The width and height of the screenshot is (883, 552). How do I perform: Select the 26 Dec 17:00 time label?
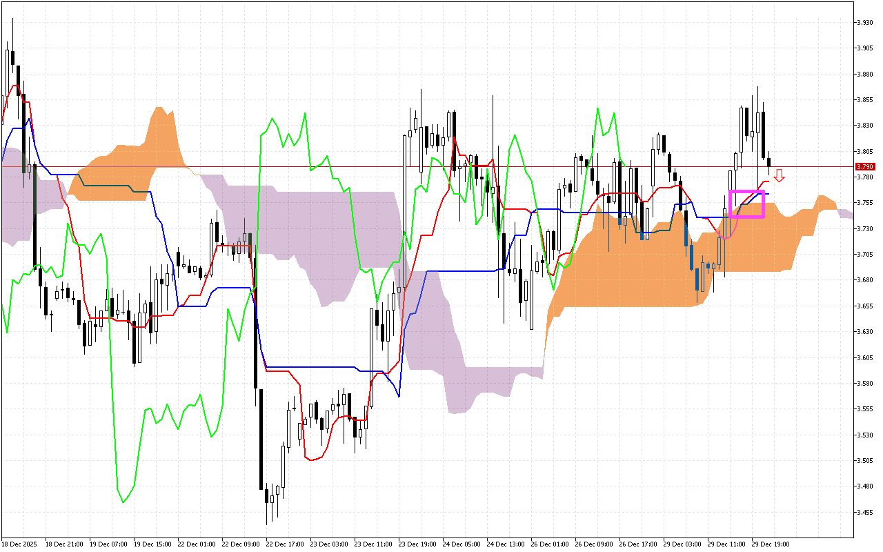coord(637,544)
